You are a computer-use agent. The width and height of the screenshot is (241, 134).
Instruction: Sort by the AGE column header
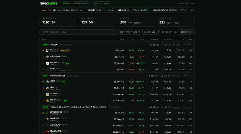coord(190,39)
